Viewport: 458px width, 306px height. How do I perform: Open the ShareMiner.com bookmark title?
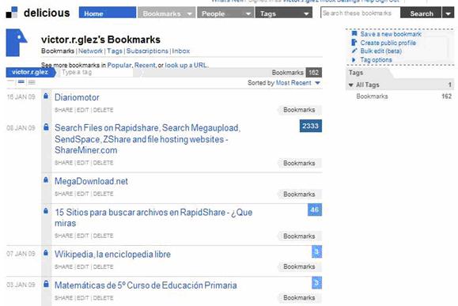coord(147,139)
